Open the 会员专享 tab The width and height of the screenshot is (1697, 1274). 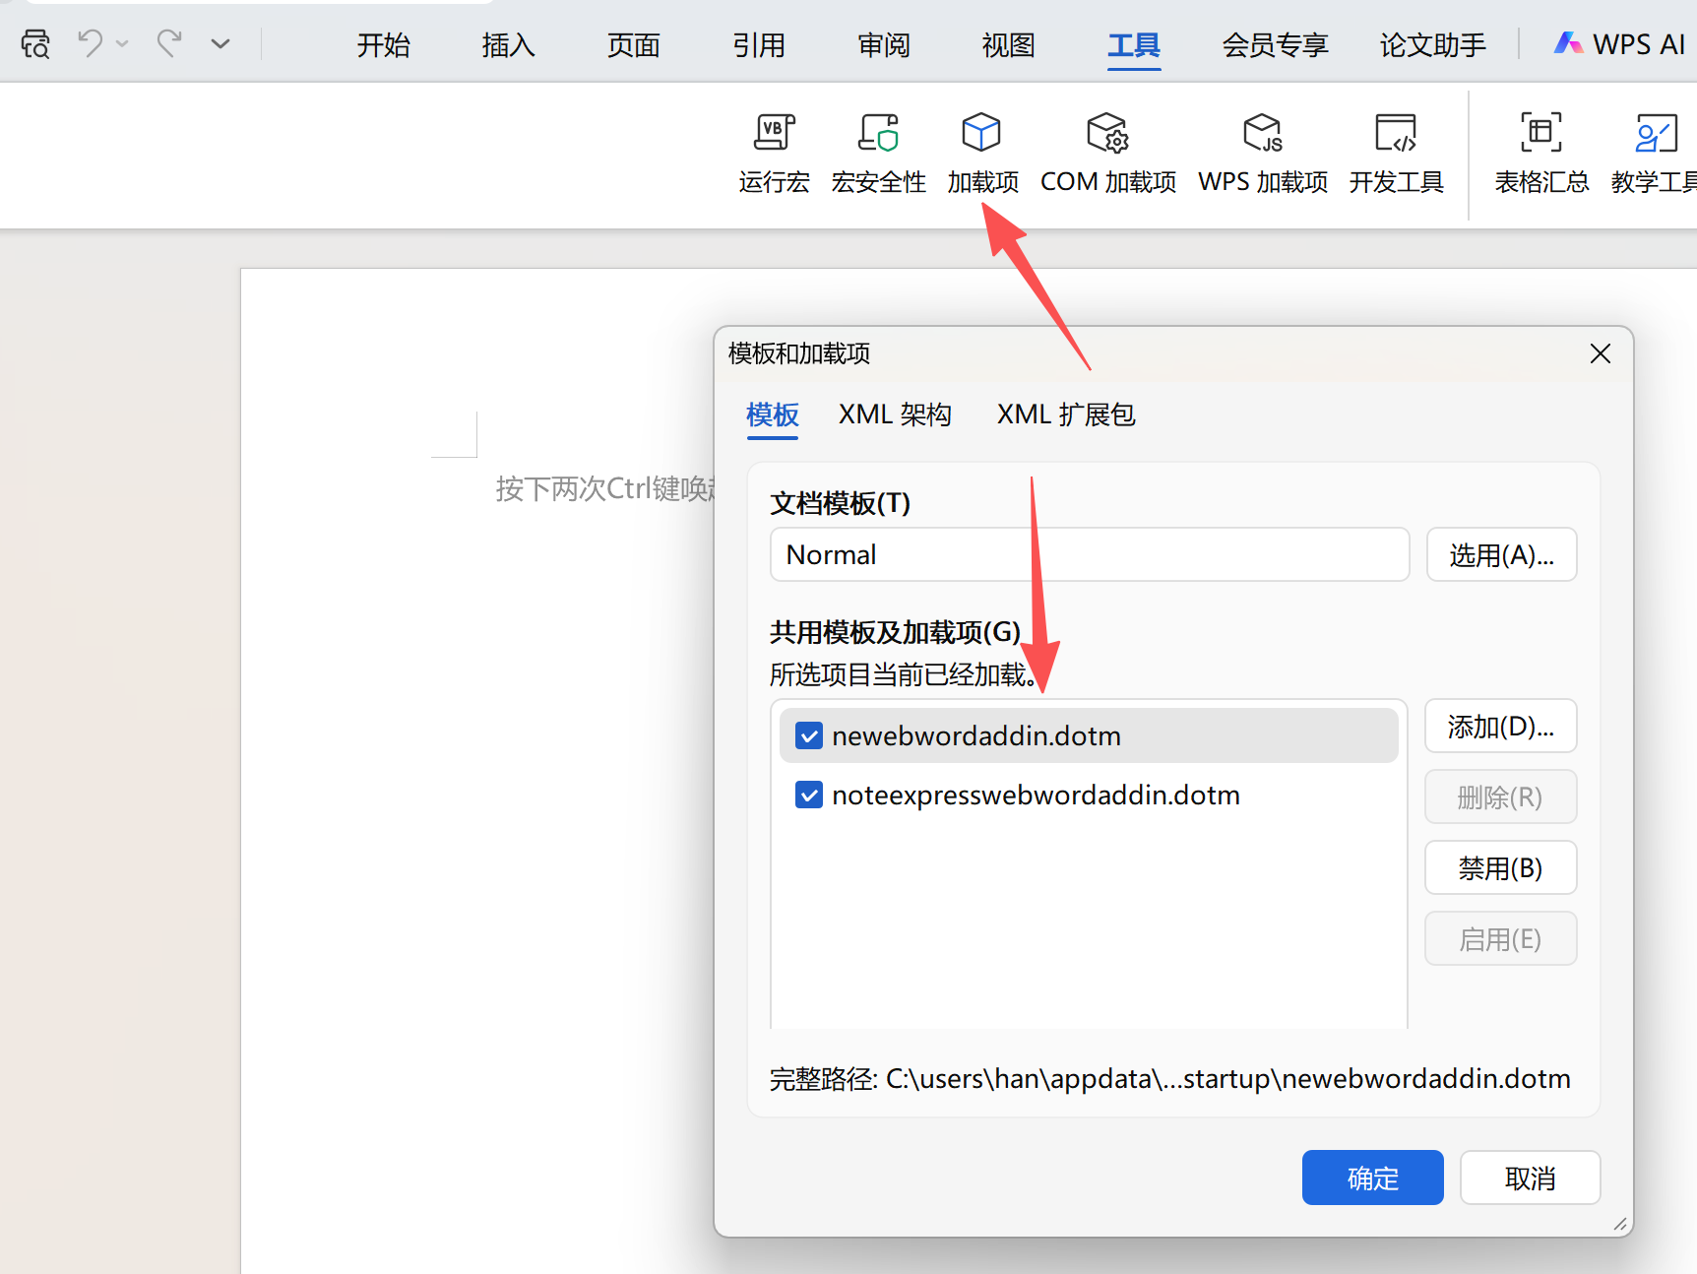click(1275, 45)
